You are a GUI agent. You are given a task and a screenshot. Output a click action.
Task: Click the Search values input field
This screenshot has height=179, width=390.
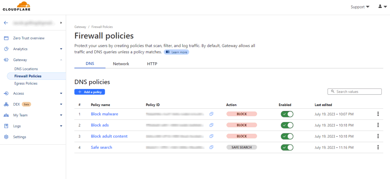point(355,92)
